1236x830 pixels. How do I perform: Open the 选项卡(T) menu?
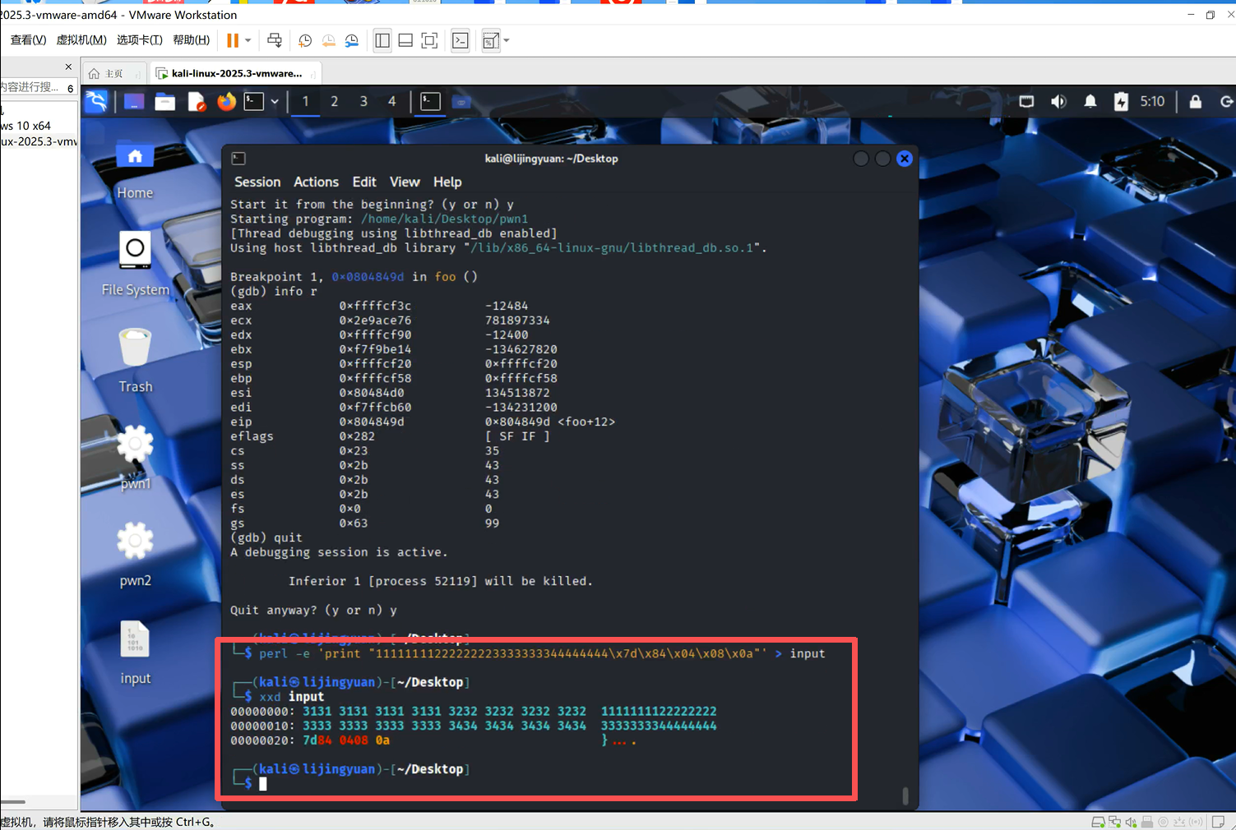click(140, 39)
